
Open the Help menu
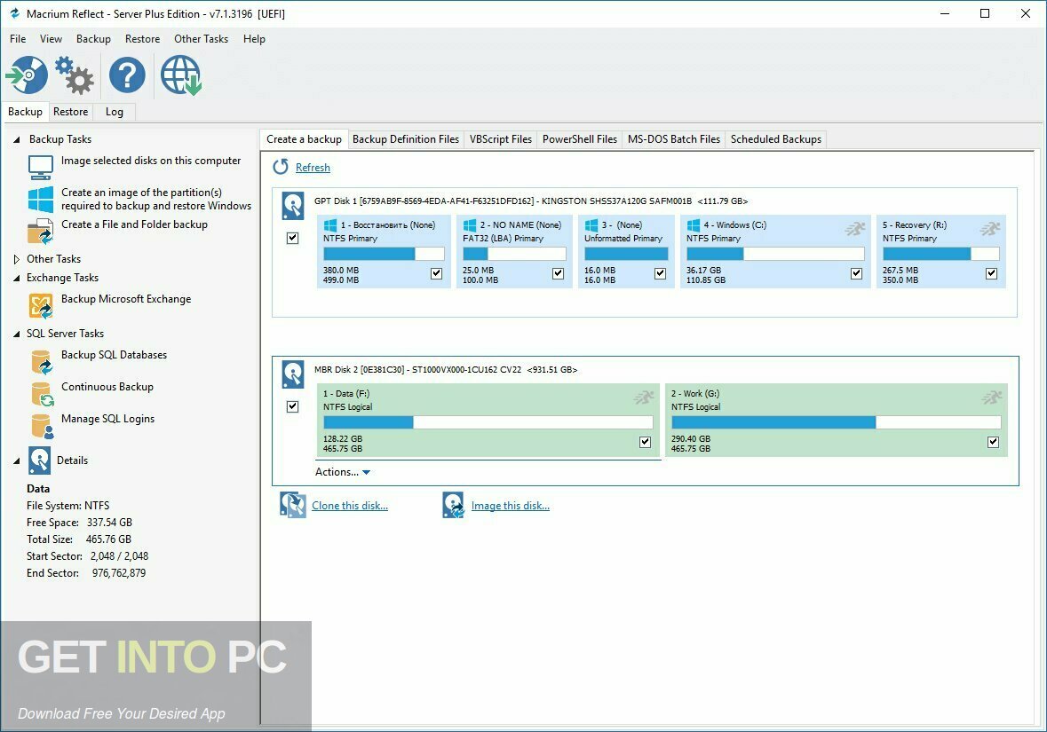click(254, 39)
